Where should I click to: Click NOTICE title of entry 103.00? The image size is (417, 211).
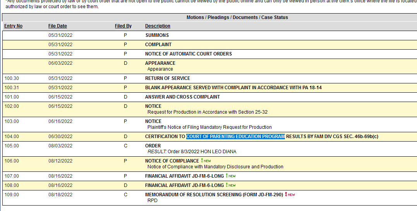point(153,121)
